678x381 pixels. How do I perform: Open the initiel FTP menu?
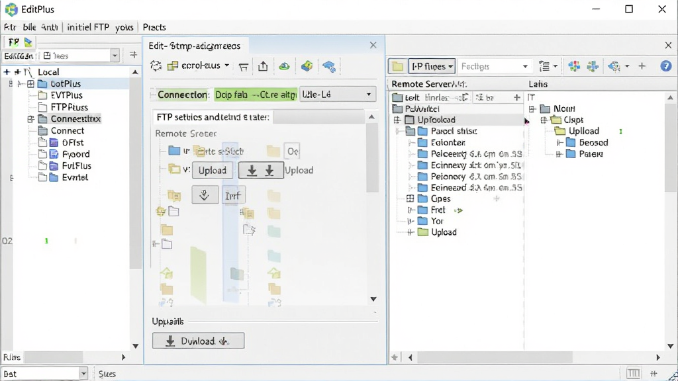pyautogui.click(x=88, y=26)
